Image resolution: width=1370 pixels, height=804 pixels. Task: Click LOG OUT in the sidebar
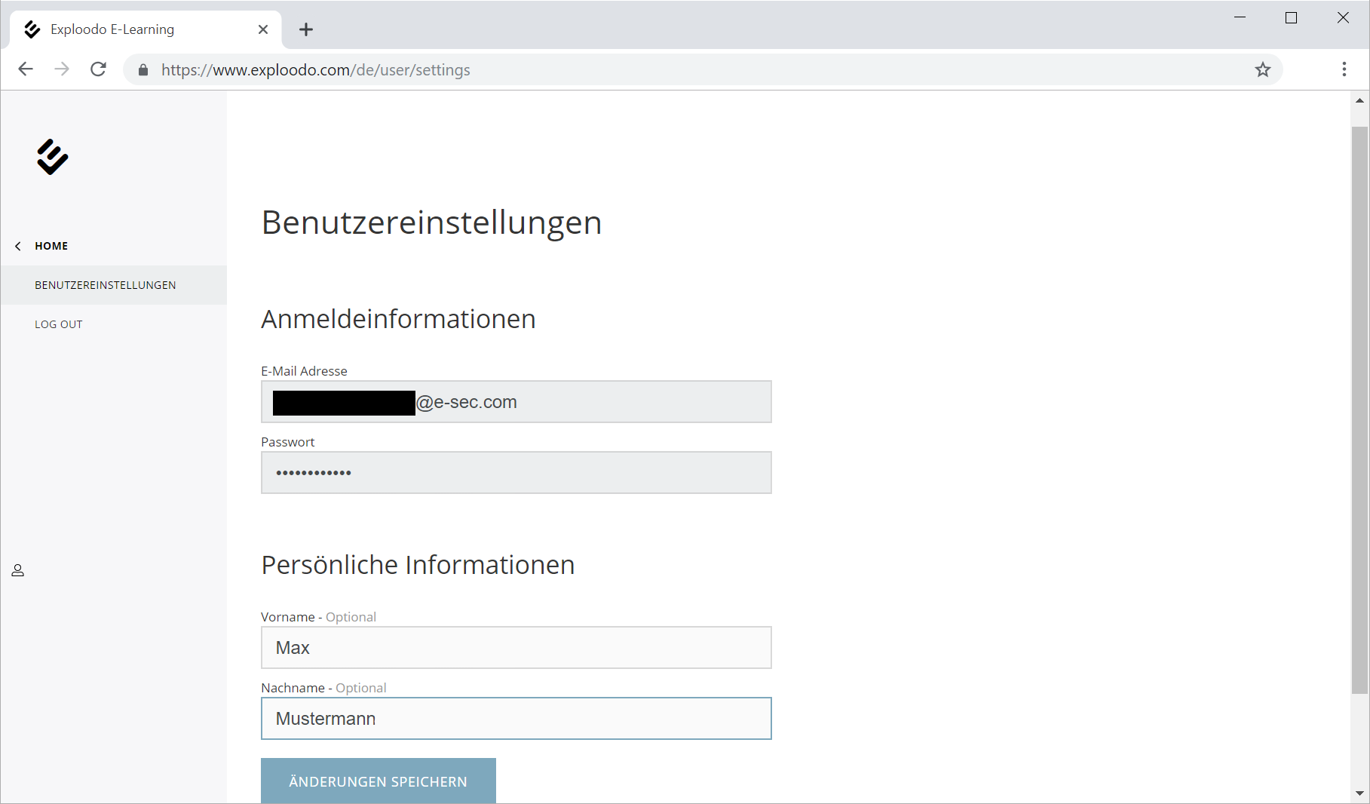[59, 324]
